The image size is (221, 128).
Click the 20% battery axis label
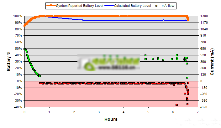18,68
